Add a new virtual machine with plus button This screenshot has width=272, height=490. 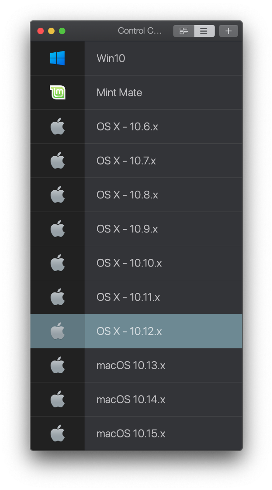coord(229,31)
